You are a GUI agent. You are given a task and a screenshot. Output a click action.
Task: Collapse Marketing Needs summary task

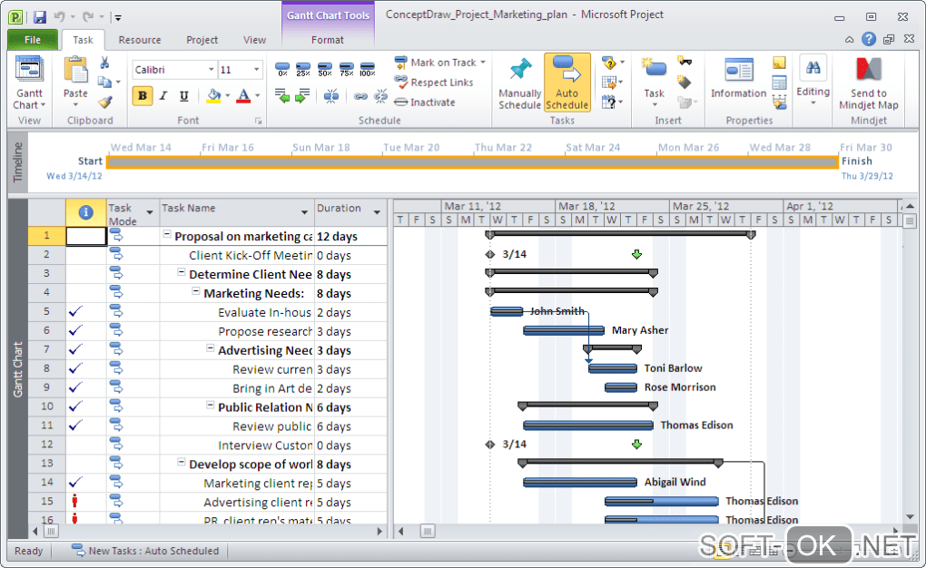pyautogui.click(x=196, y=291)
